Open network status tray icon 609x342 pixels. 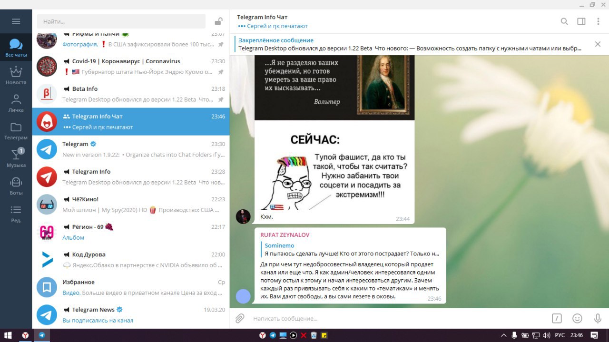[x=536, y=335]
